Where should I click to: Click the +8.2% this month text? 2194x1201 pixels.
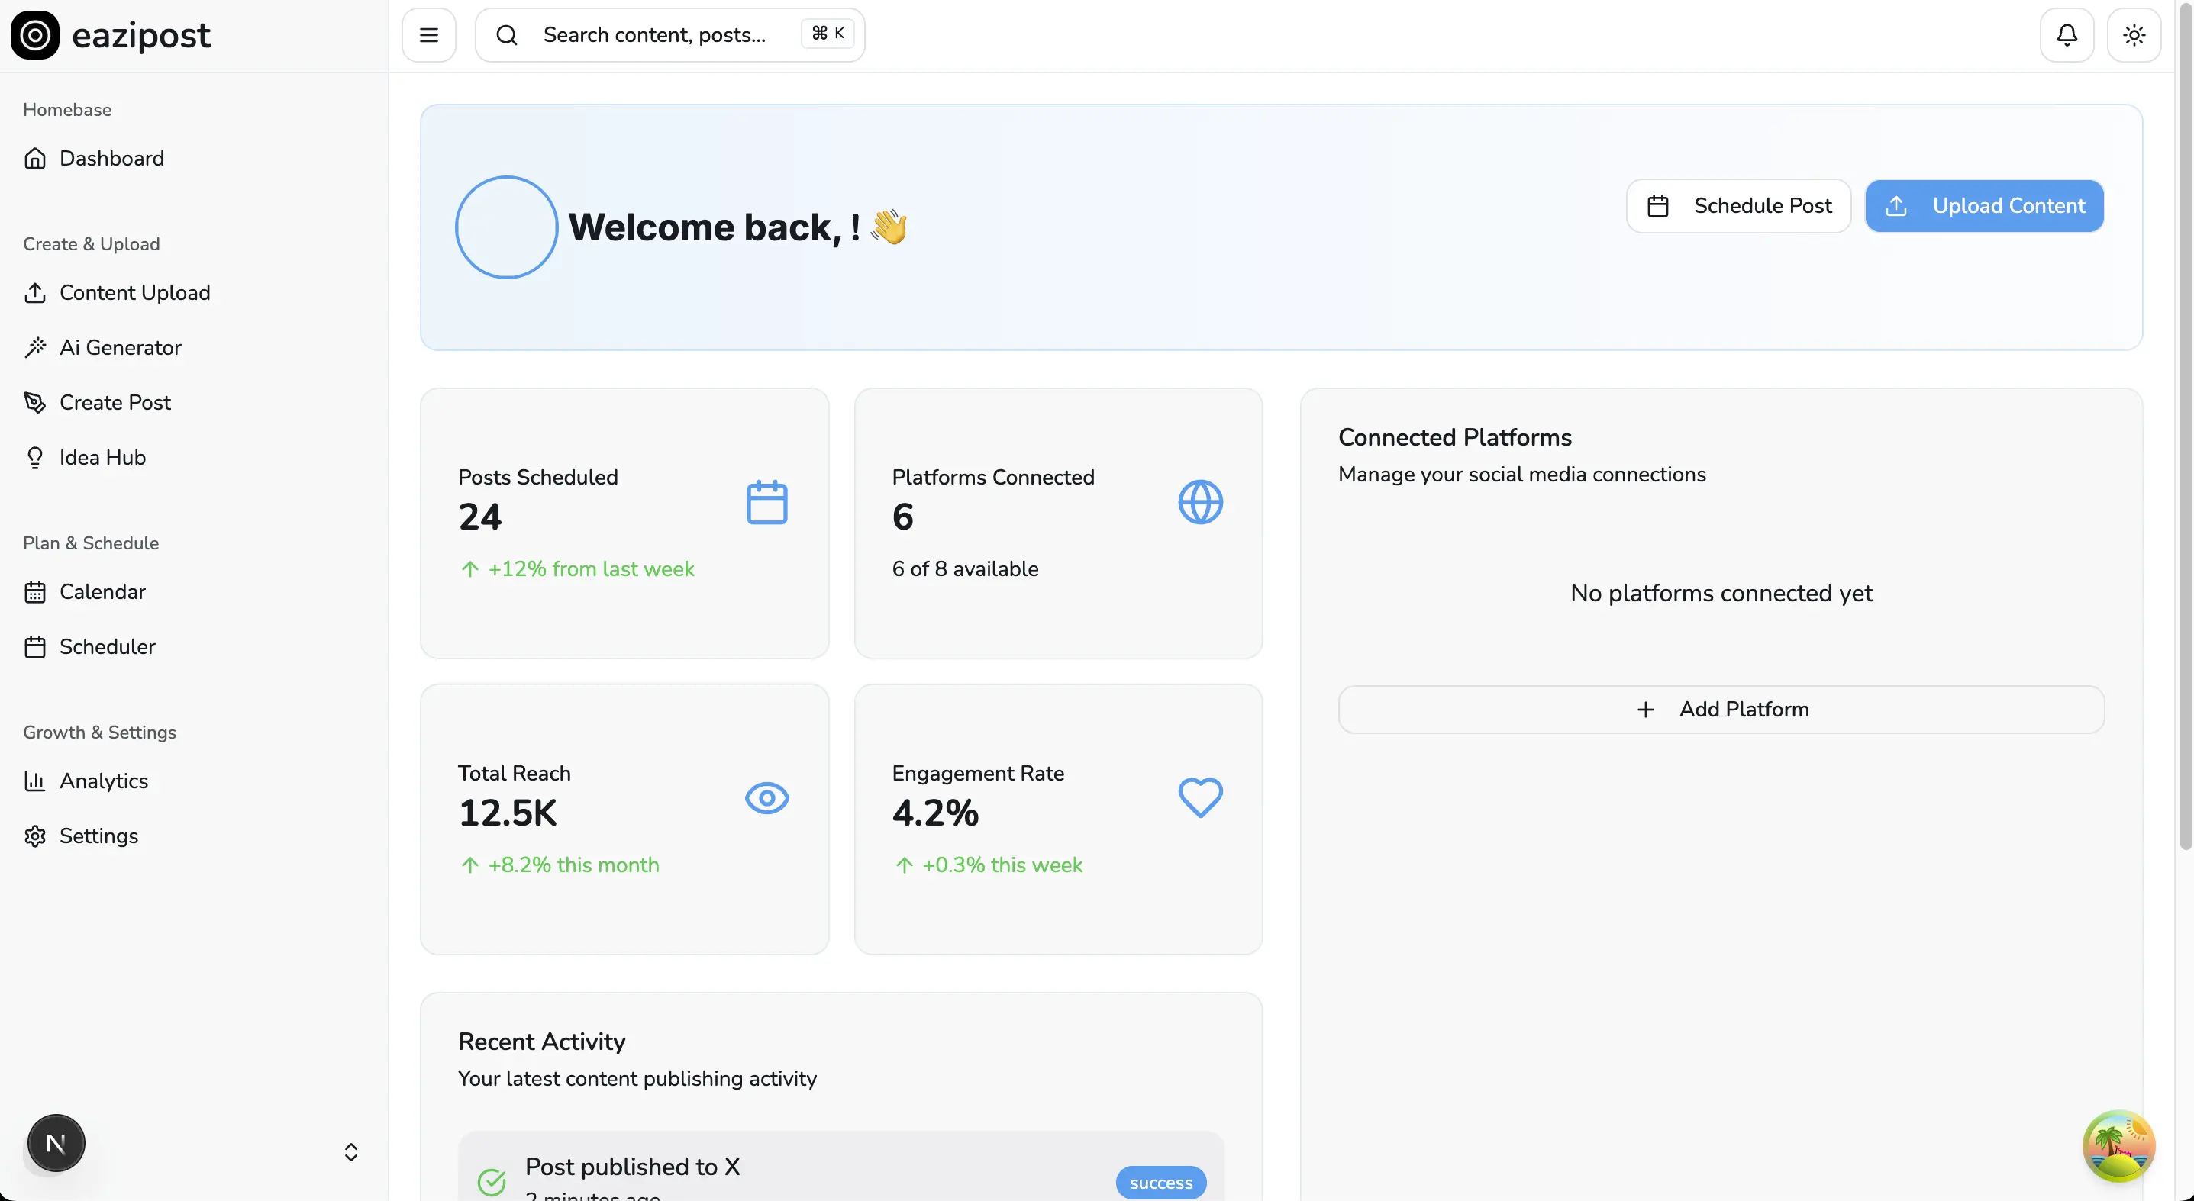click(x=573, y=865)
